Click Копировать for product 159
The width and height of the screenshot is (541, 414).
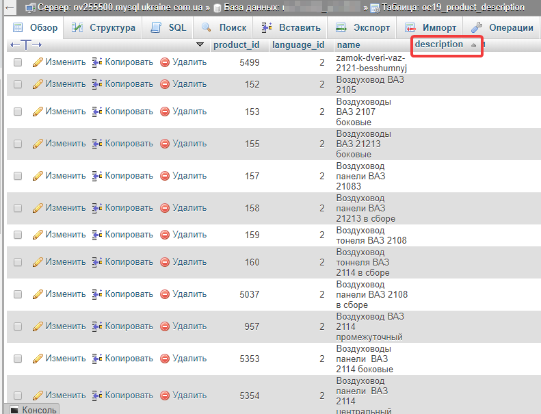pyautogui.click(x=129, y=235)
